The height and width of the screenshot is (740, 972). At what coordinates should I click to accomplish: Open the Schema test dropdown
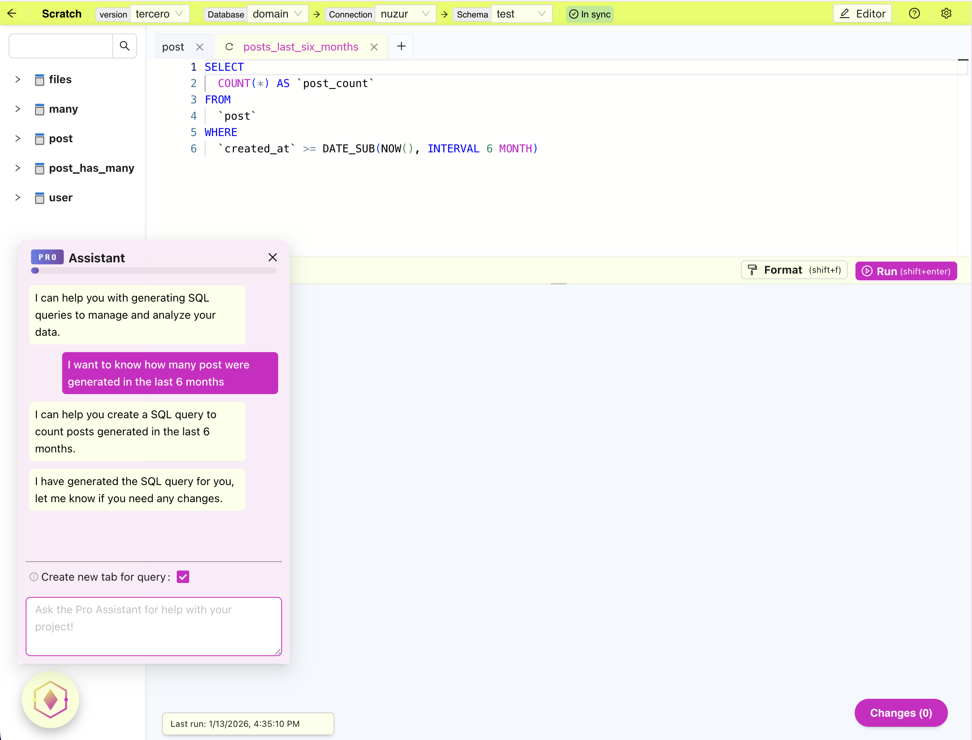coord(521,14)
